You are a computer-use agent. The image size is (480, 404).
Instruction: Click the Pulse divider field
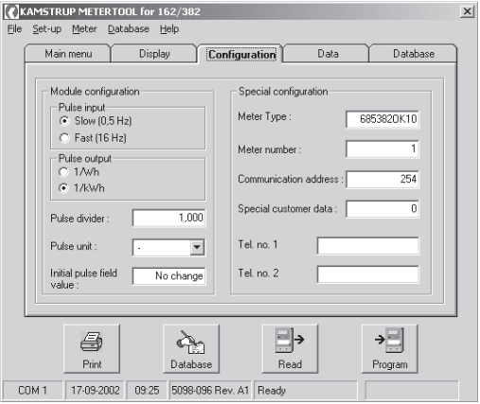pos(169,218)
